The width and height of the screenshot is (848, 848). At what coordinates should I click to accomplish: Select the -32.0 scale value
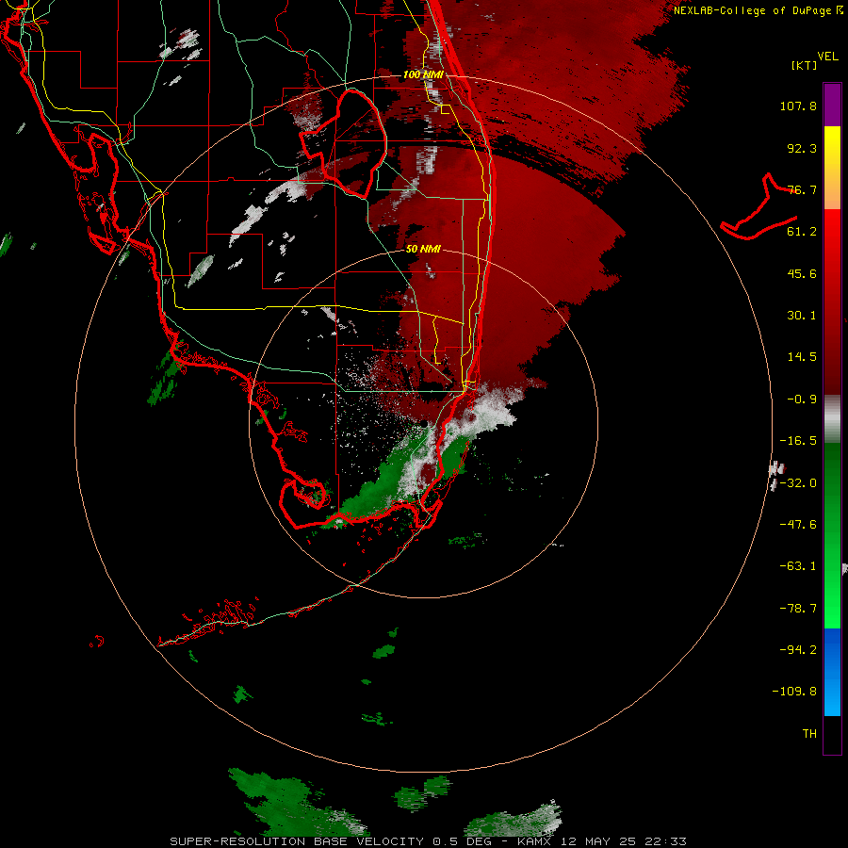click(x=798, y=483)
